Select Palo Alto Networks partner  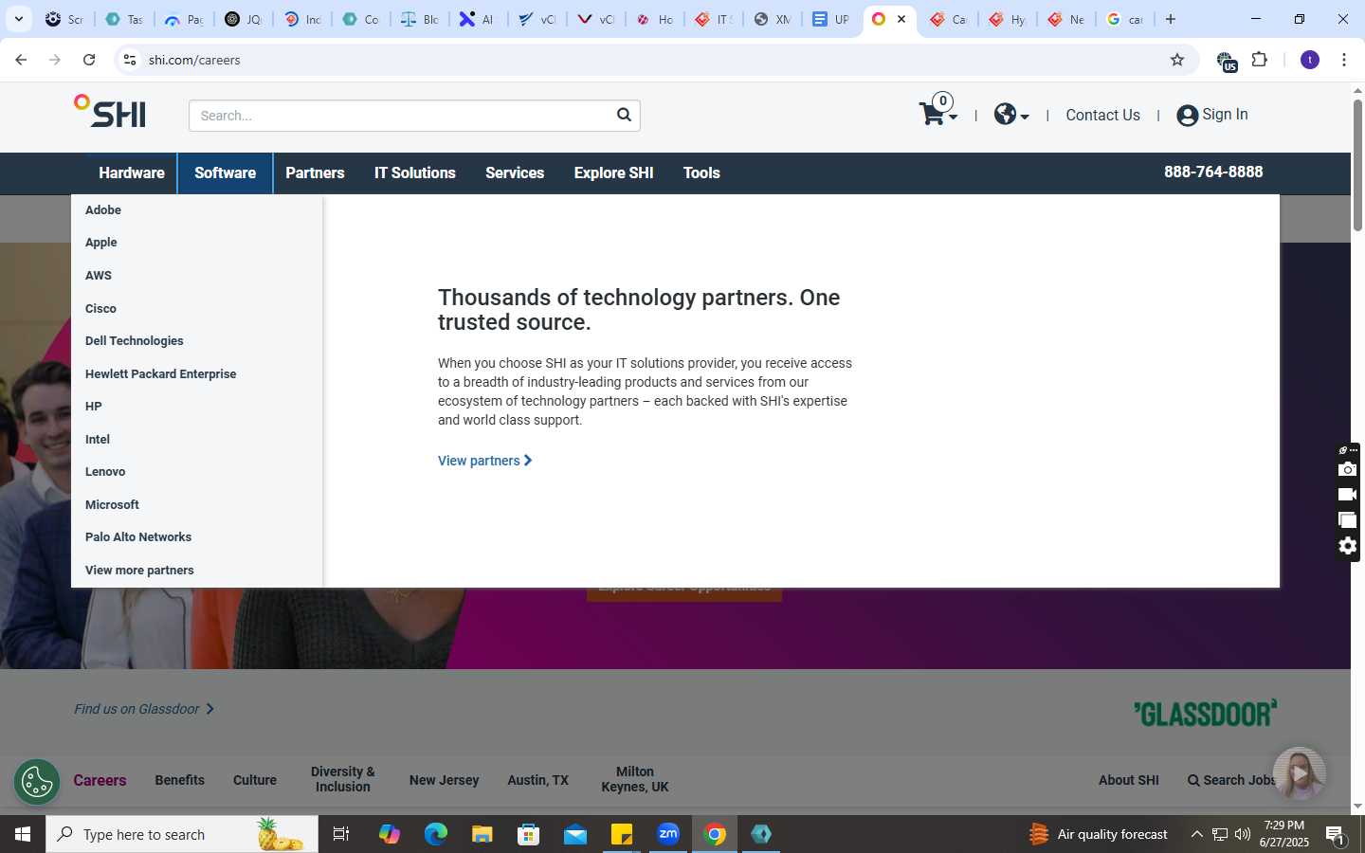138,537
